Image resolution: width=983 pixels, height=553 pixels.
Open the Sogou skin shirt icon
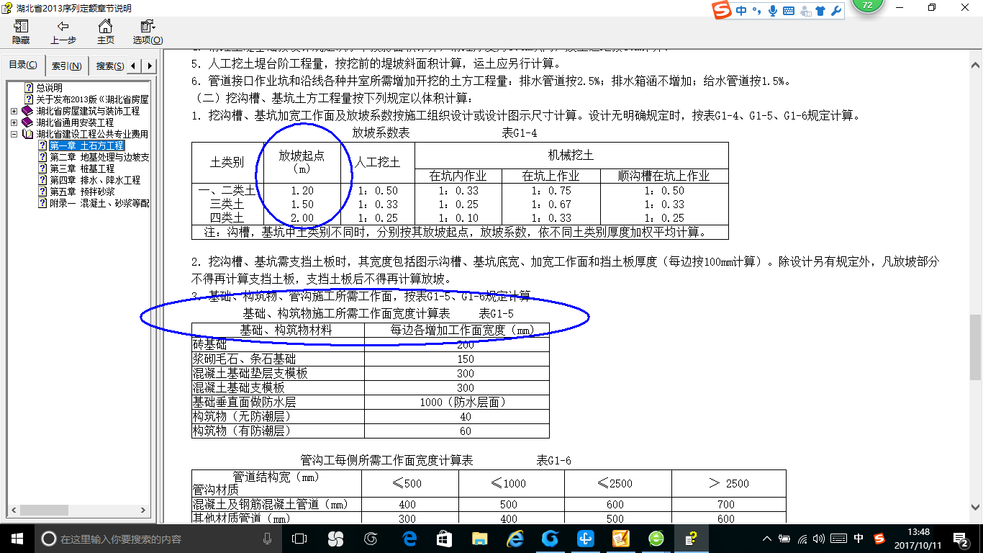[x=820, y=11]
